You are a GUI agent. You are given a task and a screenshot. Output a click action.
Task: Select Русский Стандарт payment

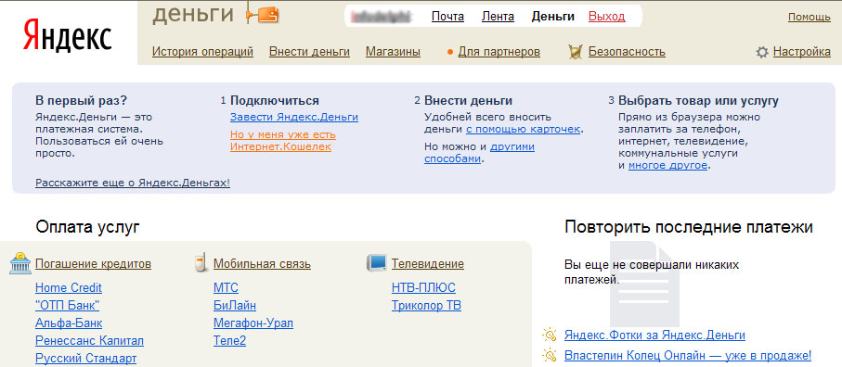(x=86, y=359)
